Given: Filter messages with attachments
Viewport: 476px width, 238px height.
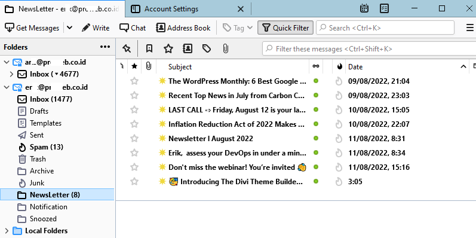Looking at the screenshot, I should coord(225,48).
